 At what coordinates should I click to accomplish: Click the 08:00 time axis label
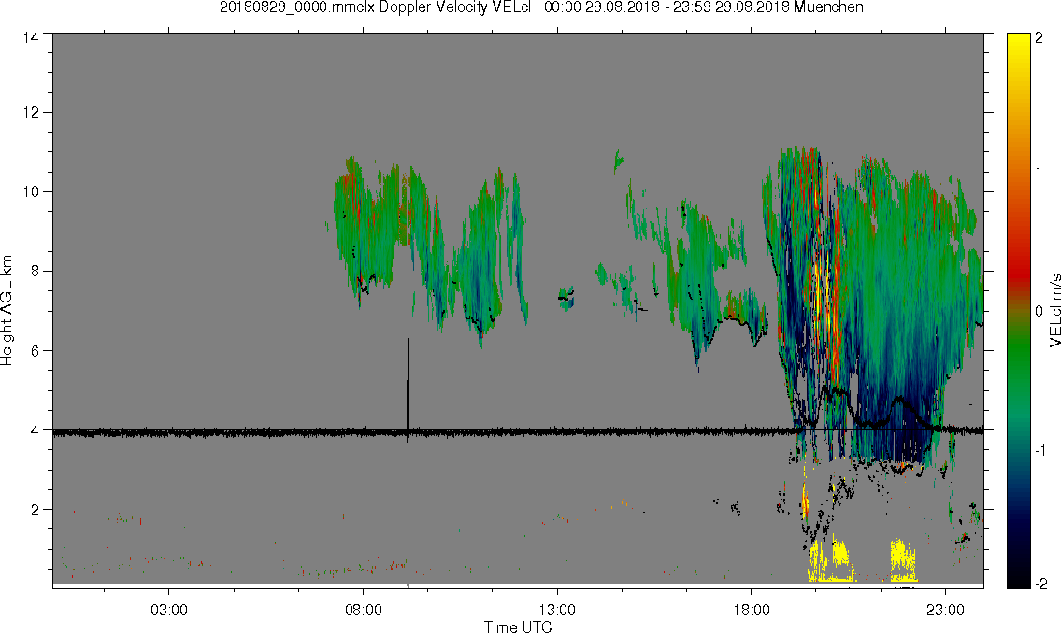[364, 610]
